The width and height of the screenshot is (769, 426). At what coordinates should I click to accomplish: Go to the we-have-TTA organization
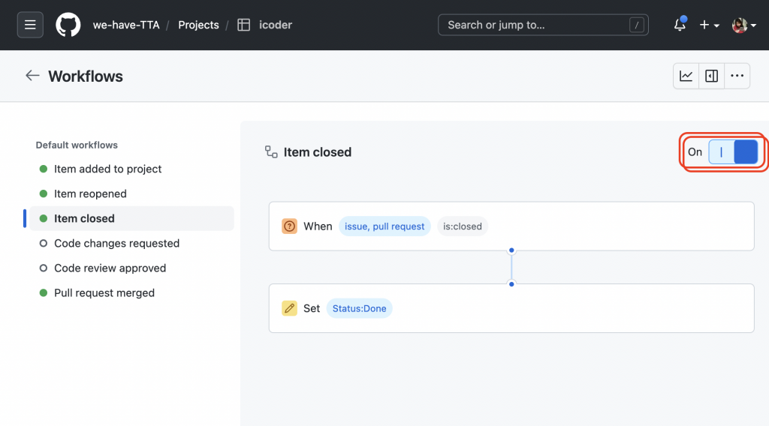(x=126, y=25)
